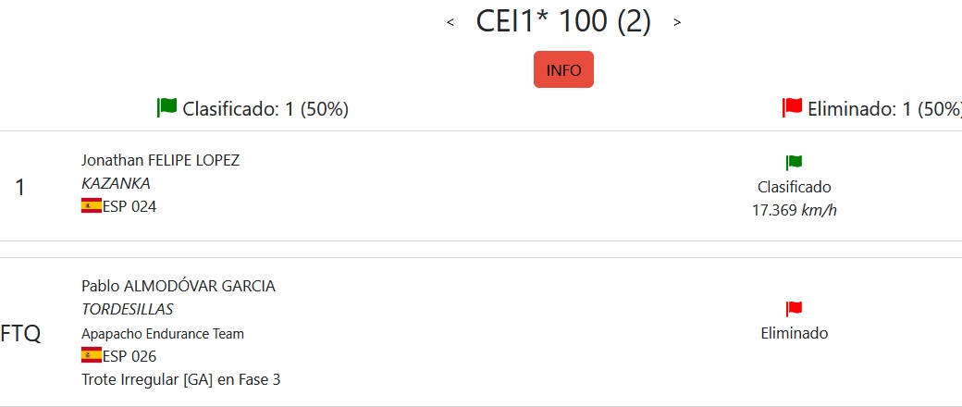
Task: Click the CEI1* 100 (2) title
Action: (x=563, y=21)
